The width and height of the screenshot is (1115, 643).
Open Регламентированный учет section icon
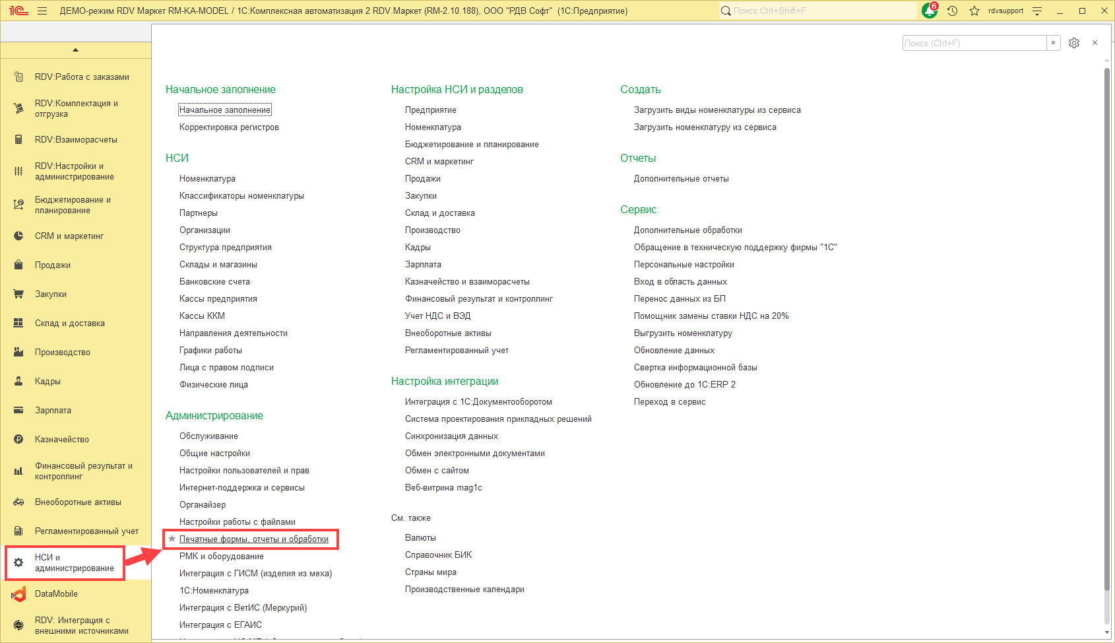18,531
